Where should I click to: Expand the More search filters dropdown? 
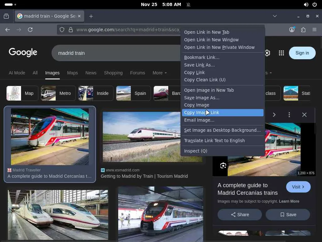[x=159, y=73]
